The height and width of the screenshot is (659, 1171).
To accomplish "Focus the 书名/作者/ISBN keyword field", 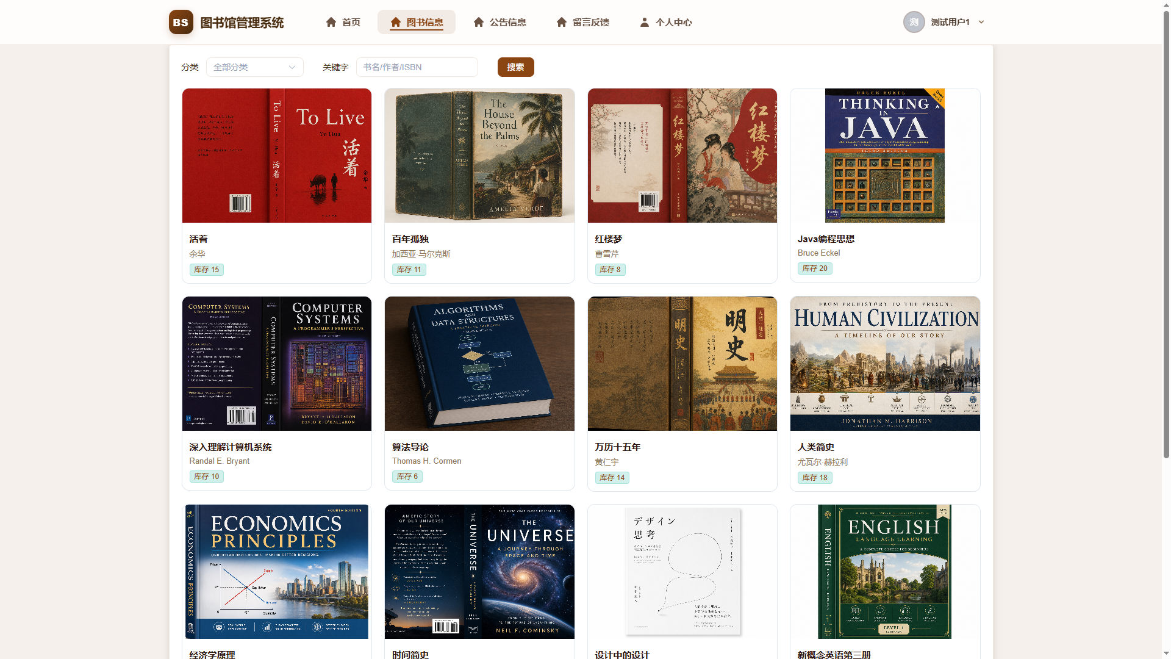I will [x=417, y=67].
